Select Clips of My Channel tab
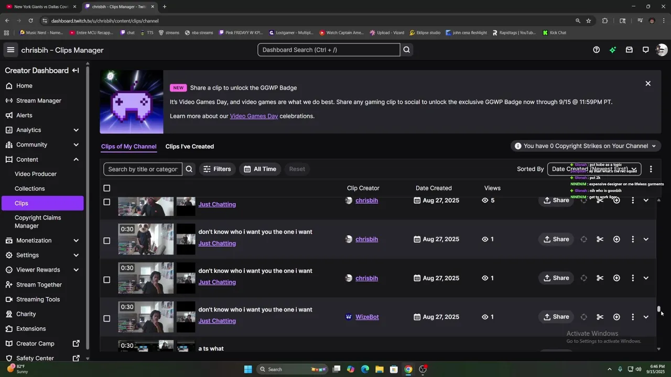 pyautogui.click(x=129, y=147)
